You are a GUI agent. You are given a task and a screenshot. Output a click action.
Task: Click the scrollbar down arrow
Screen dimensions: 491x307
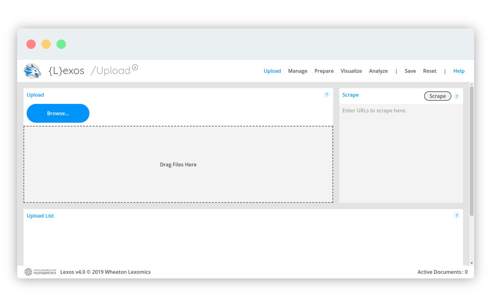[472, 263]
